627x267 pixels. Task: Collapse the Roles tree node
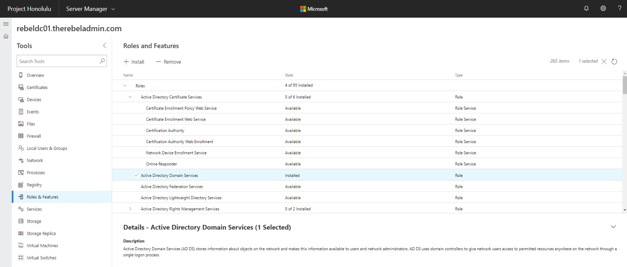point(125,86)
